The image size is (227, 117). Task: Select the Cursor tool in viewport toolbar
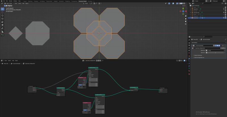[3, 12]
